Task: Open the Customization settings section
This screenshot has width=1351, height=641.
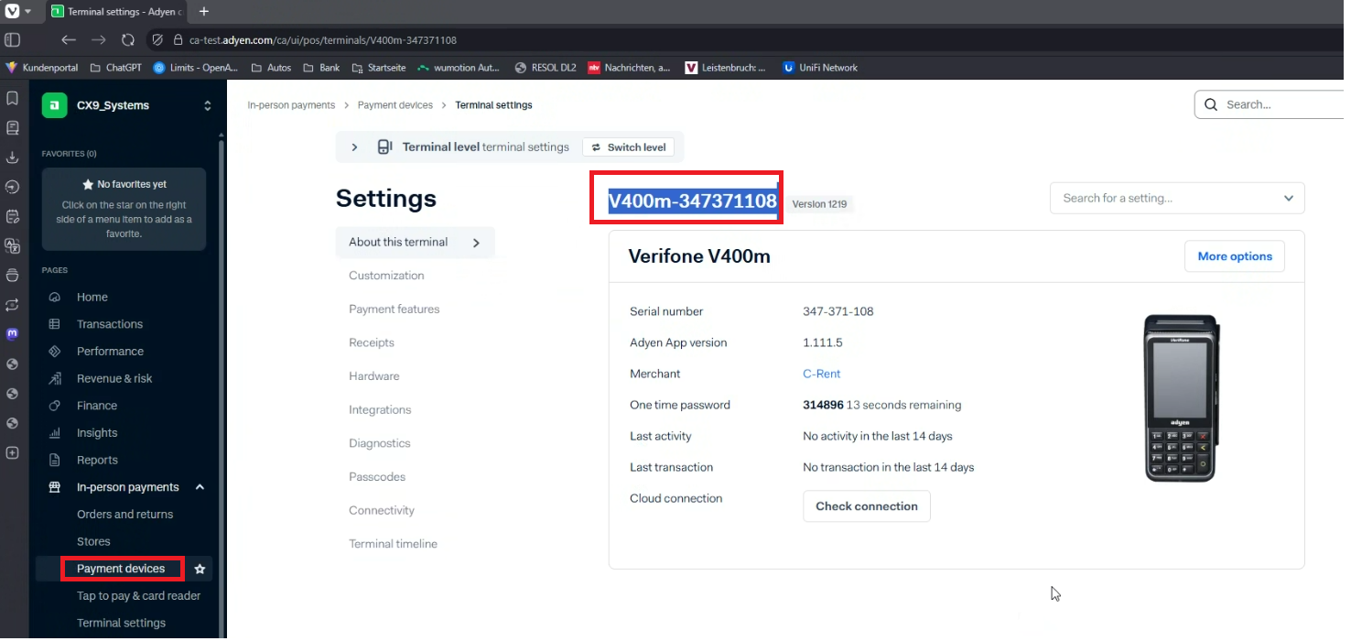Action: pyautogui.click(x=386, y=276)
